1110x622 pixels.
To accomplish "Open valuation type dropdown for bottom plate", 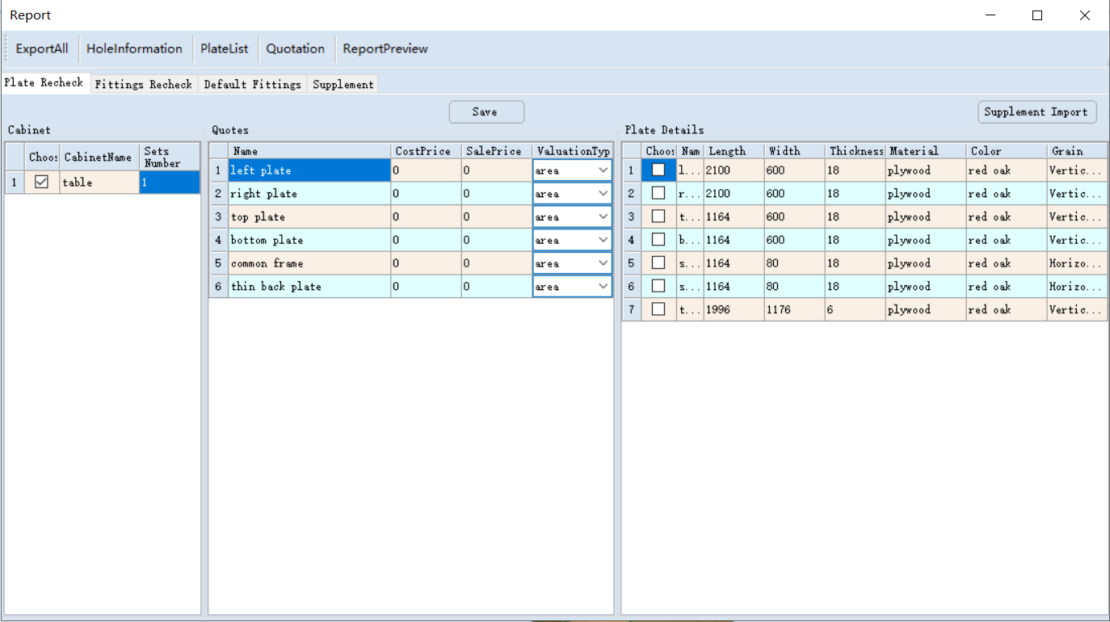I will 603,240.
